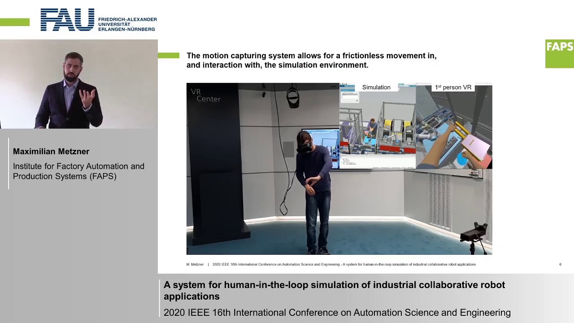Click the "1st person VR" label

pos(453,87)
